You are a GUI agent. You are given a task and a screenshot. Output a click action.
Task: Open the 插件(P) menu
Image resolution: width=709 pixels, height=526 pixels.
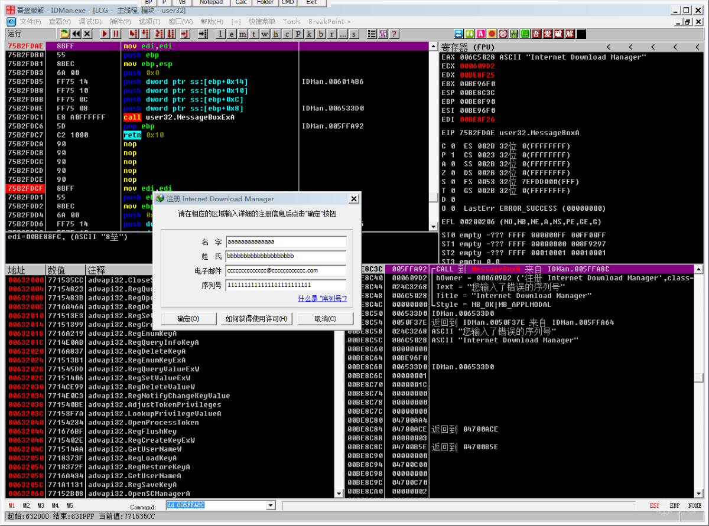(x=120, y=21)
